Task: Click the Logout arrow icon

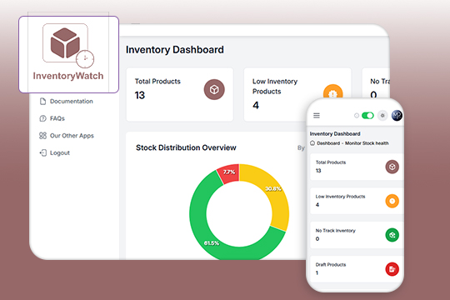Action: coord(42,152)
